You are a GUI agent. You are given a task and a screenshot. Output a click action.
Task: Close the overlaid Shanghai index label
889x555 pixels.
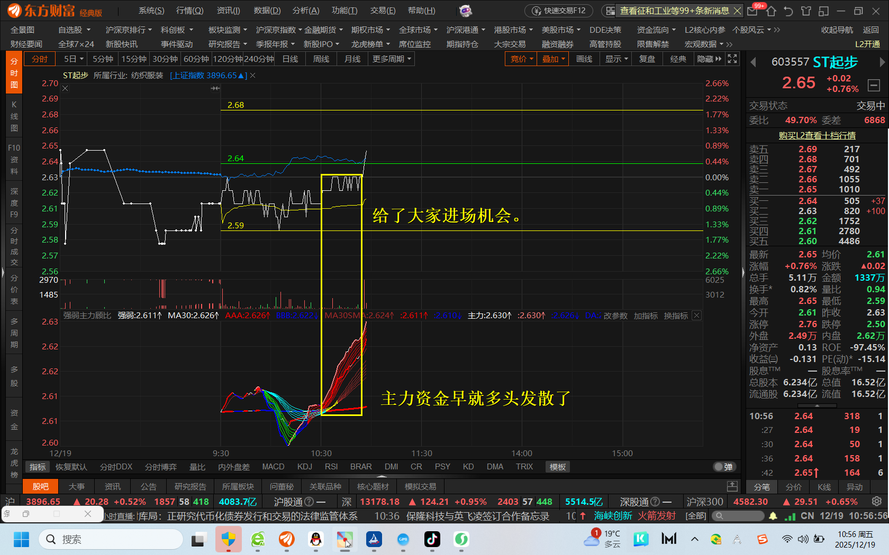pyautogui.click(x=253, y=76)
